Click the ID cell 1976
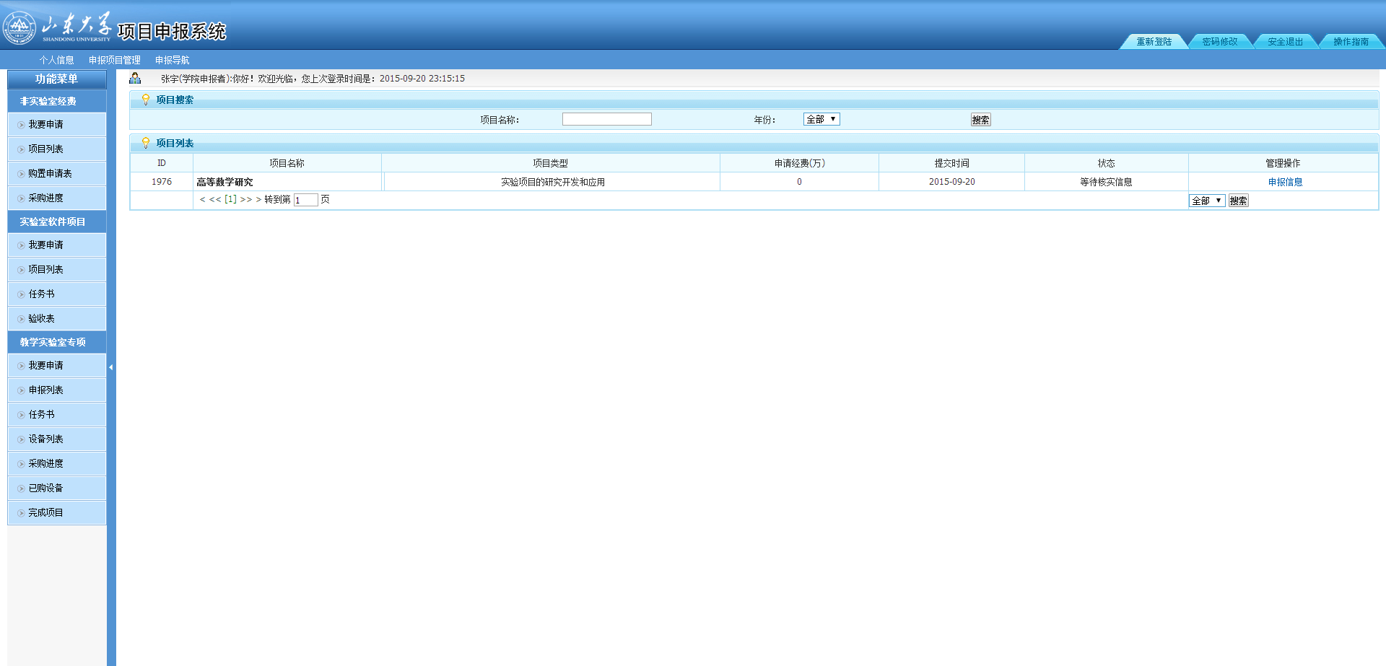Screen dimensions: 1386x666 (x=162, y=182)
